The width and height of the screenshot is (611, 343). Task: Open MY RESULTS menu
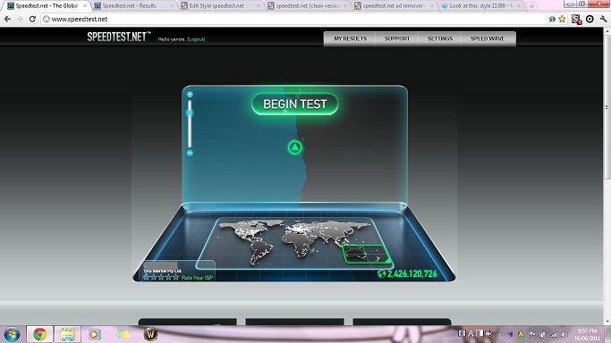(x=351, y=39)
